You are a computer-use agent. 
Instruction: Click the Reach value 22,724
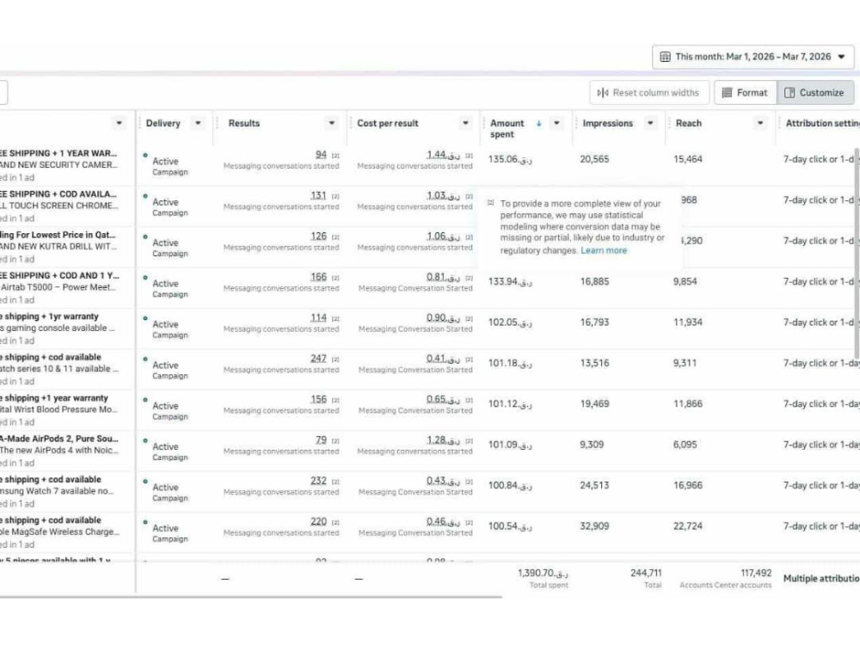(x=688, y=526)
